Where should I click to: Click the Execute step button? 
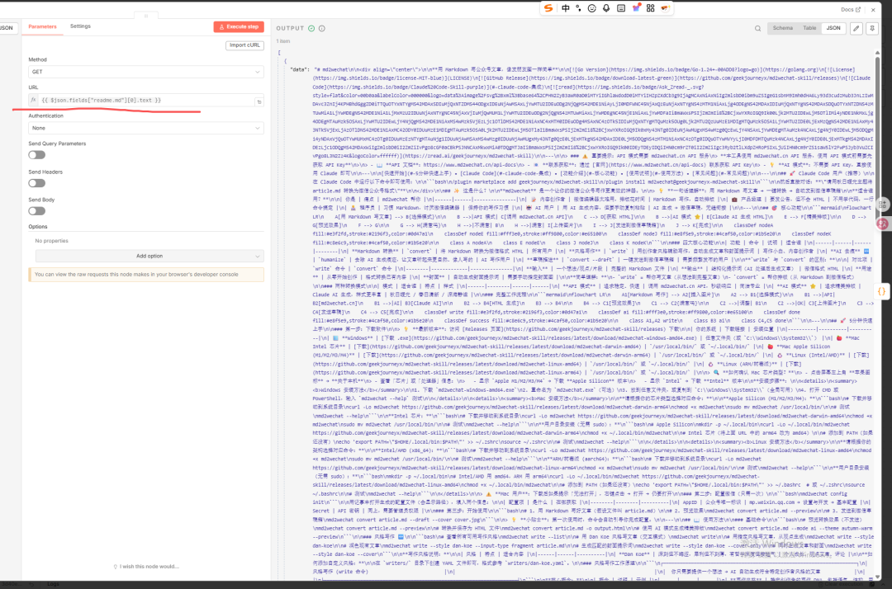point(239,26)
